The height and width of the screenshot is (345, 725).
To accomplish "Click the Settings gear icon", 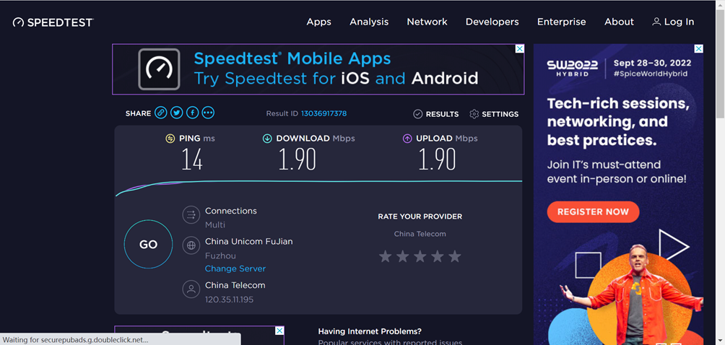I will pos(474,114).
